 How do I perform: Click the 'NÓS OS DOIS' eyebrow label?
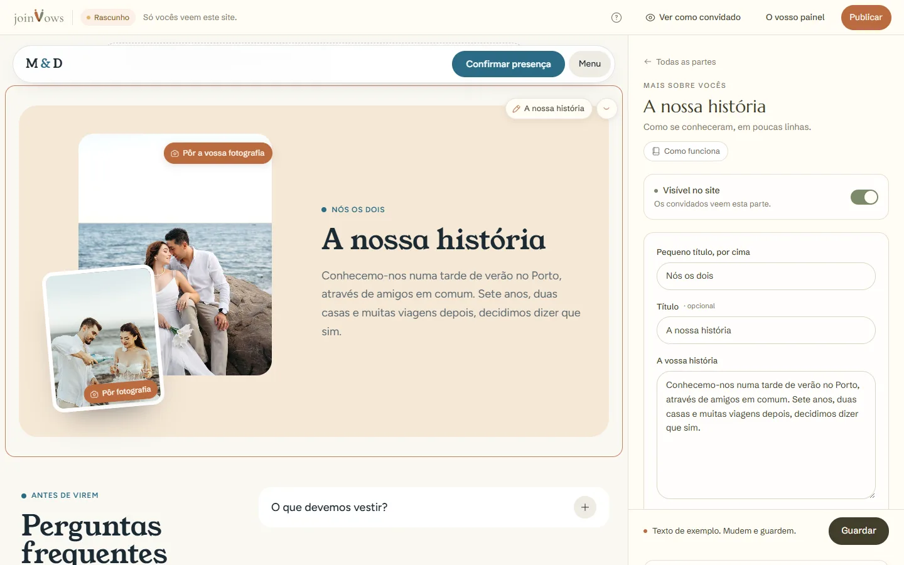click(358, 210)
